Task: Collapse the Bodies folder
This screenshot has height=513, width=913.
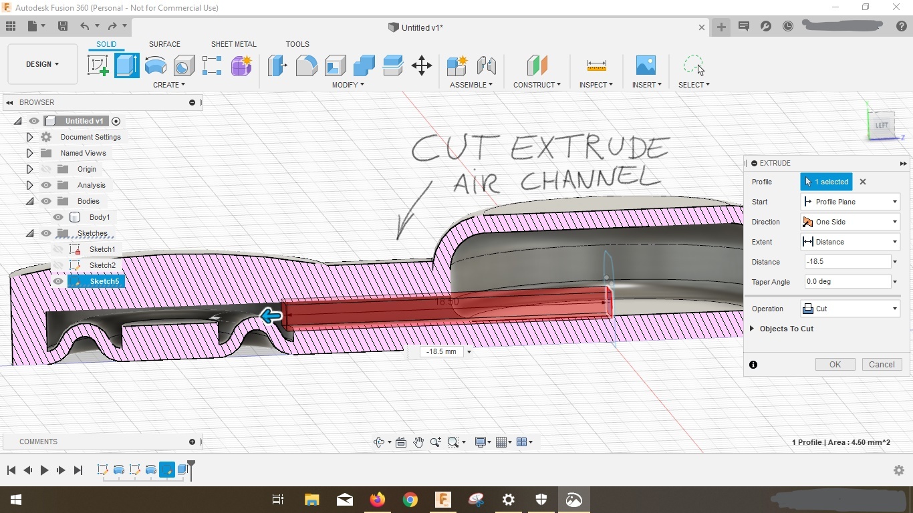Action: click(x=29, y=201)
